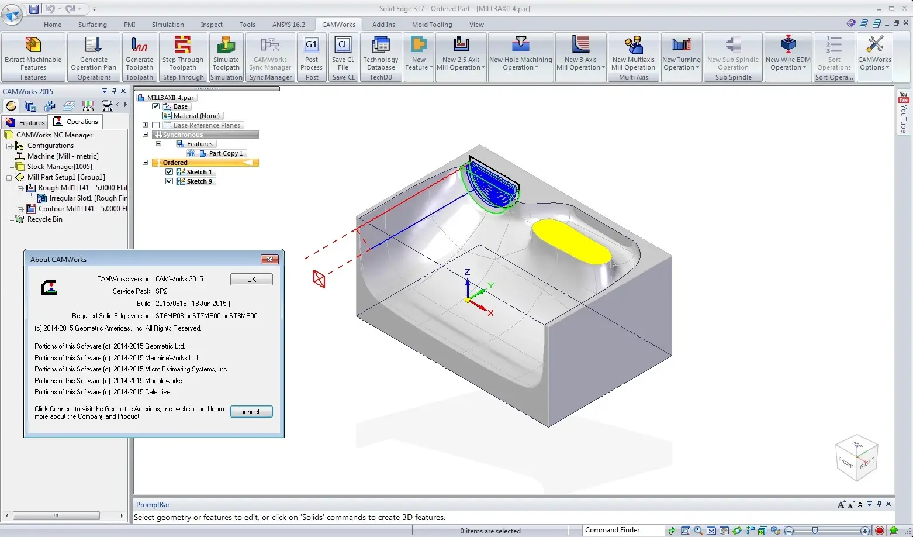The image size is (913, 537).
Task: Open the Help book icon in the ribbon corner
Action: [x=851, y=23]
